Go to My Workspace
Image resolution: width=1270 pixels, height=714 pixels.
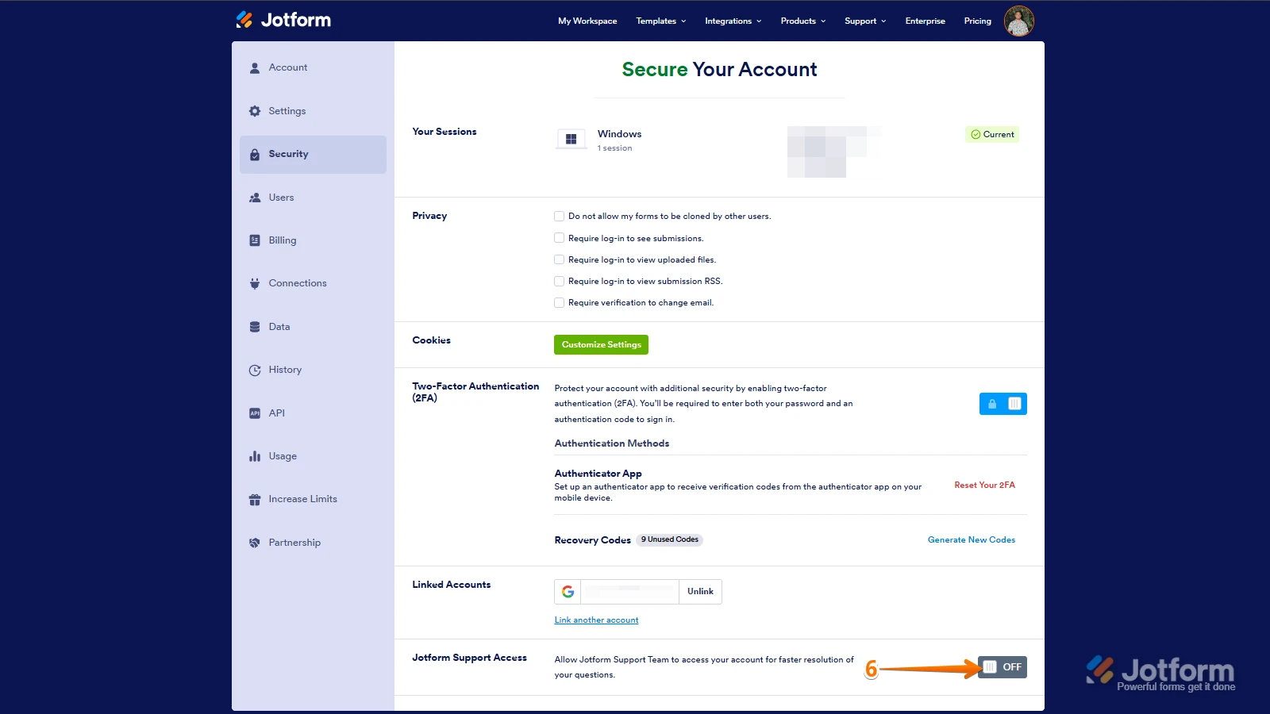click(587, 21)
